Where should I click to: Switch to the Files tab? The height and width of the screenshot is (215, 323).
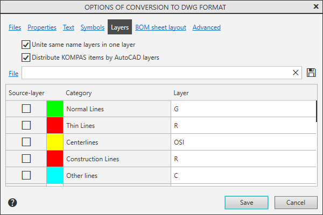[15, 27]
